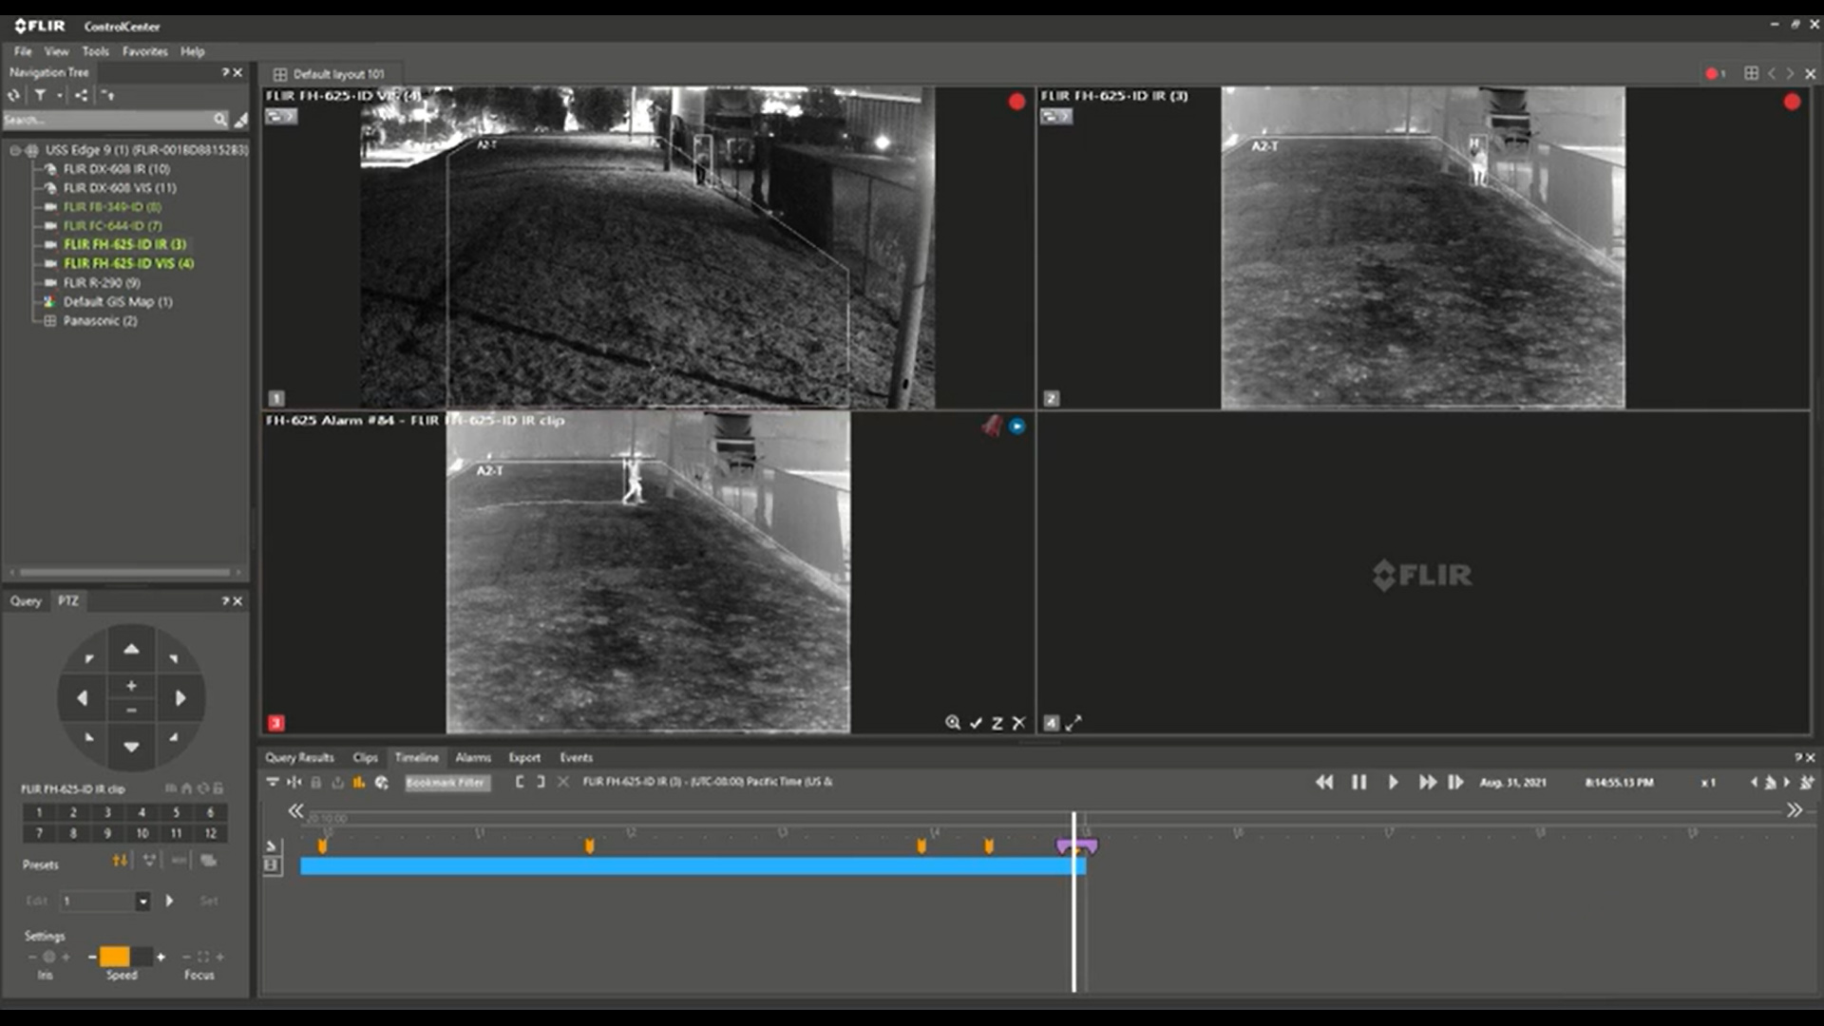This screenshot has height=1026, width=1824.
Task: Click the Bookmark Filter field
Action: coord(446,783)
